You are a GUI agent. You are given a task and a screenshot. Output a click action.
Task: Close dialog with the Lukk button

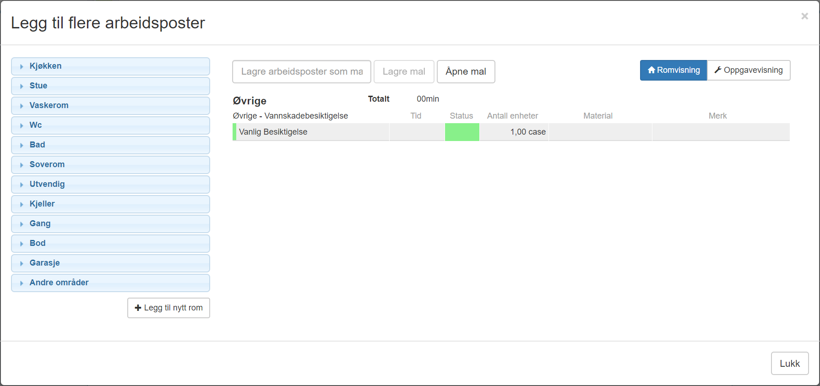[789, 364]
